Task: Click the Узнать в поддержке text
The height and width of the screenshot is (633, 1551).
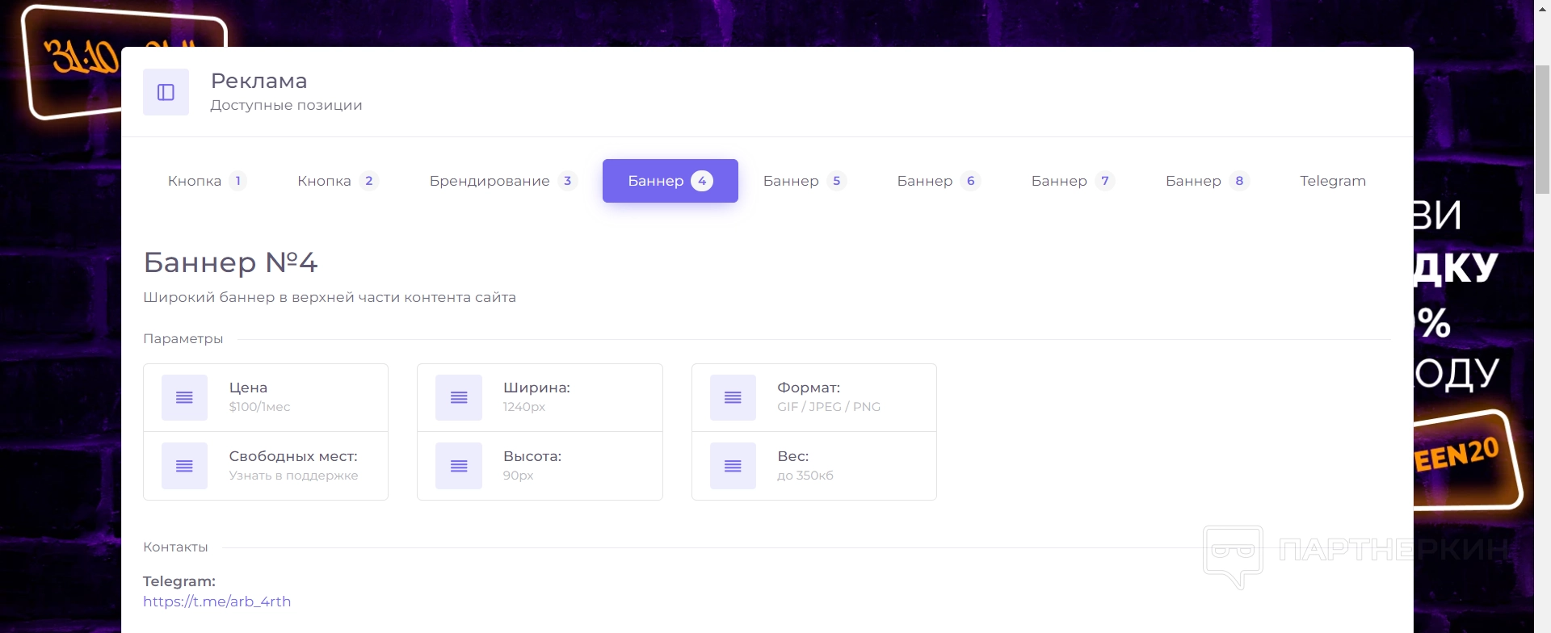Action: [293, 476]
